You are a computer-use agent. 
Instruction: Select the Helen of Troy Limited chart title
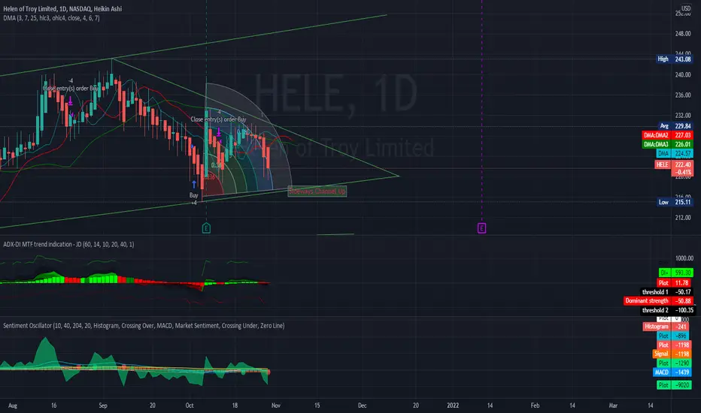pos(62,8)
